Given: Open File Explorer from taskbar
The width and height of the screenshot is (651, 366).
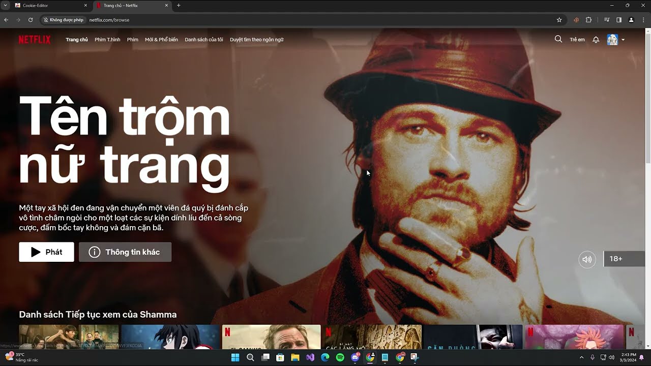Looking at the screenshot, I should point(295,357).
